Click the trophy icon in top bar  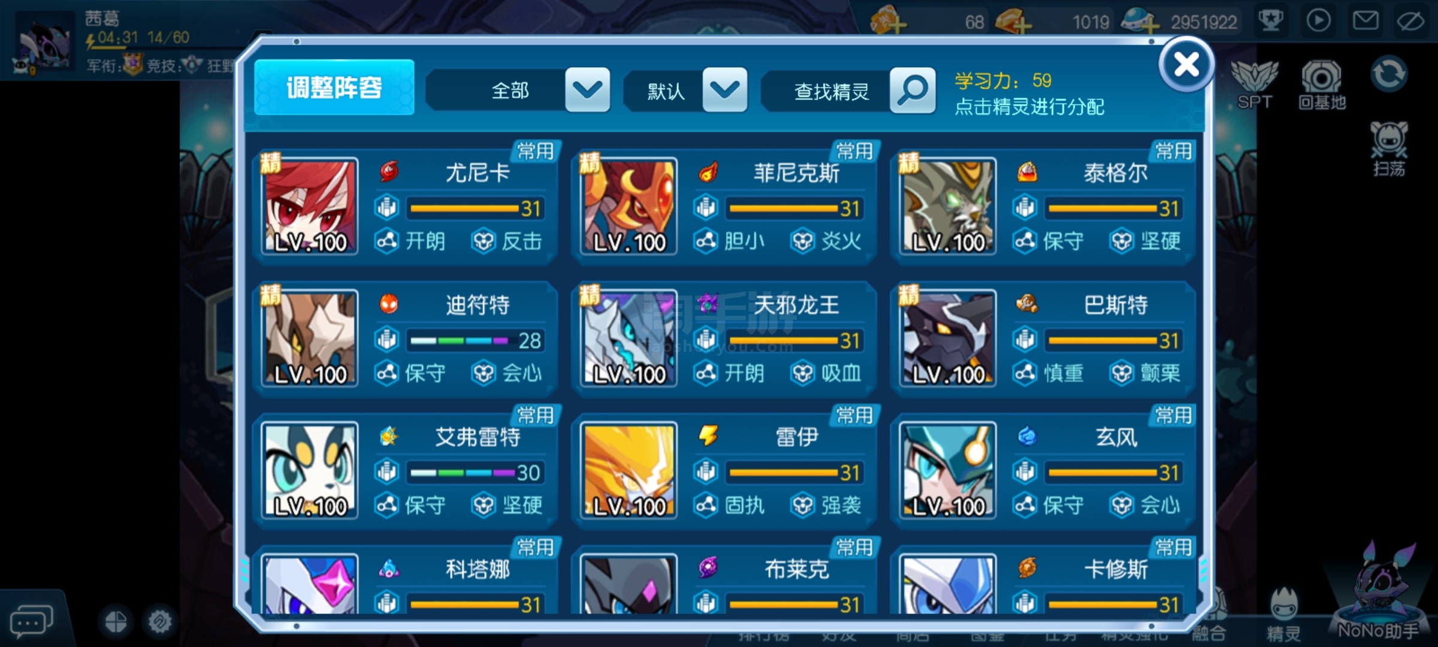point(1270,21)
